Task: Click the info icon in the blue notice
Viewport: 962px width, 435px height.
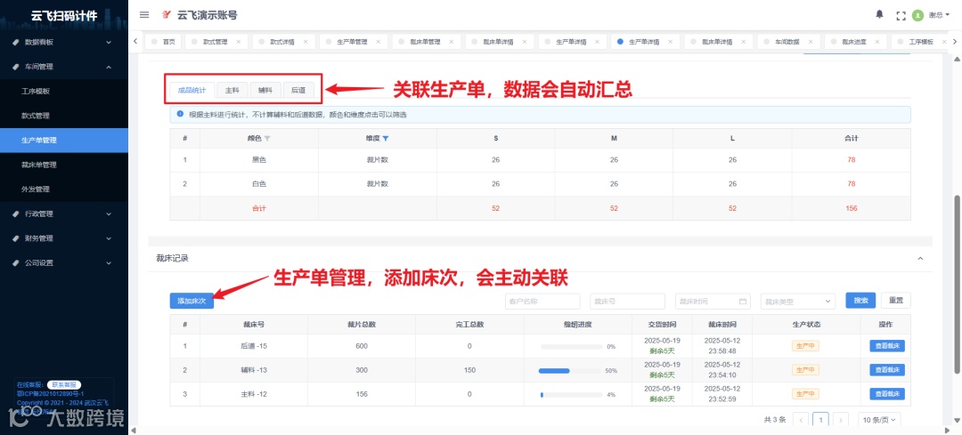Action: tap(180, 114)
